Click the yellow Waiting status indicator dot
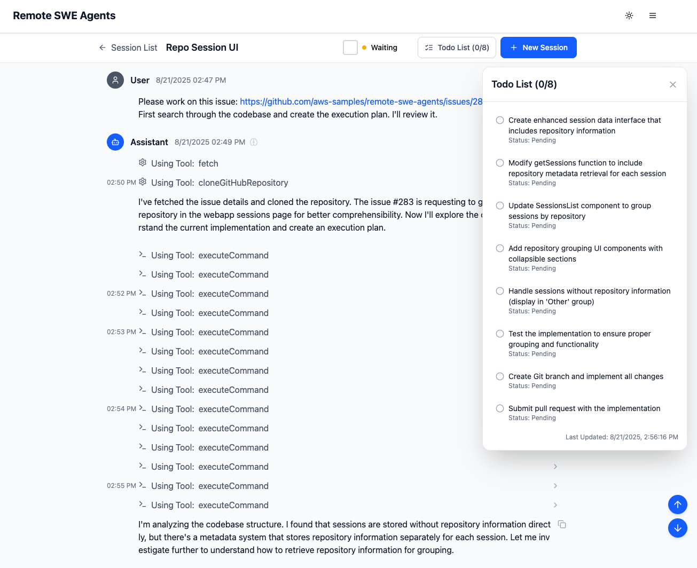Screen dimensions: 697x568 click(364, 48)
